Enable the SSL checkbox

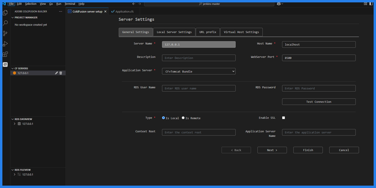point(283,117)
